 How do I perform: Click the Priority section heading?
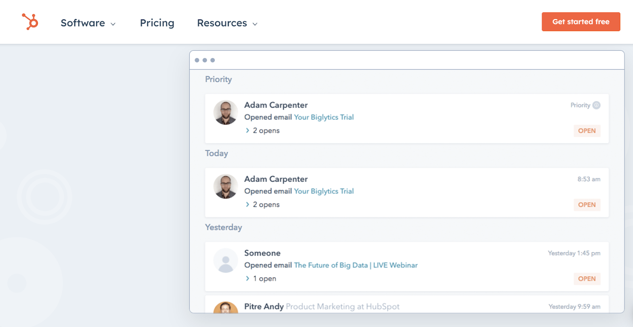tap(218, 79)
